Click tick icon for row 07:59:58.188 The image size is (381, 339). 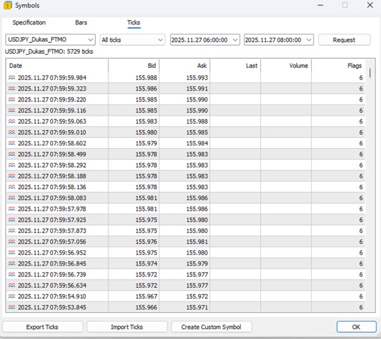(12, 176)
